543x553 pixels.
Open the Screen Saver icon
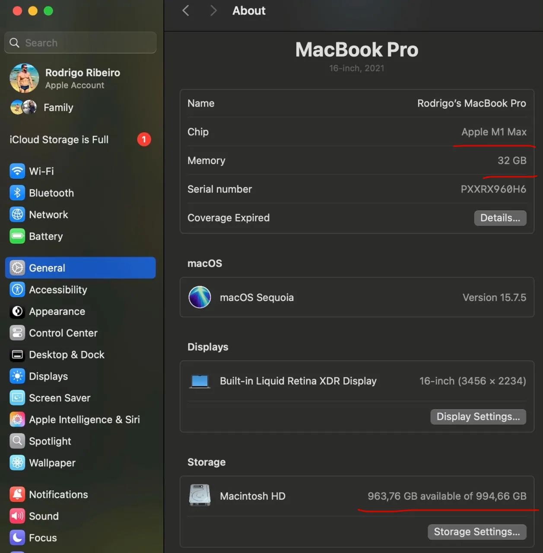17,397
